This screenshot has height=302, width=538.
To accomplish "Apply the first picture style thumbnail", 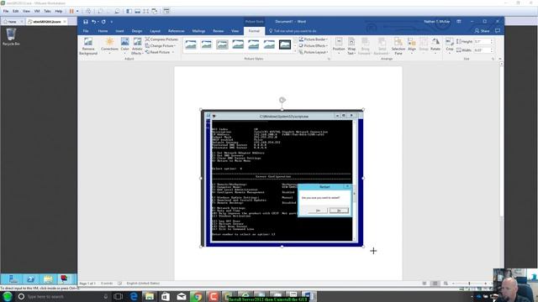I will tap(191, 44).
